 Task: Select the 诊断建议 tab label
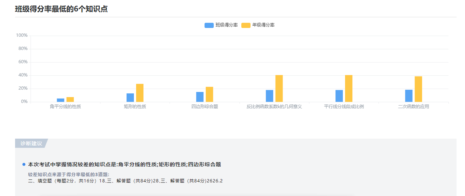tap(31, 143)
